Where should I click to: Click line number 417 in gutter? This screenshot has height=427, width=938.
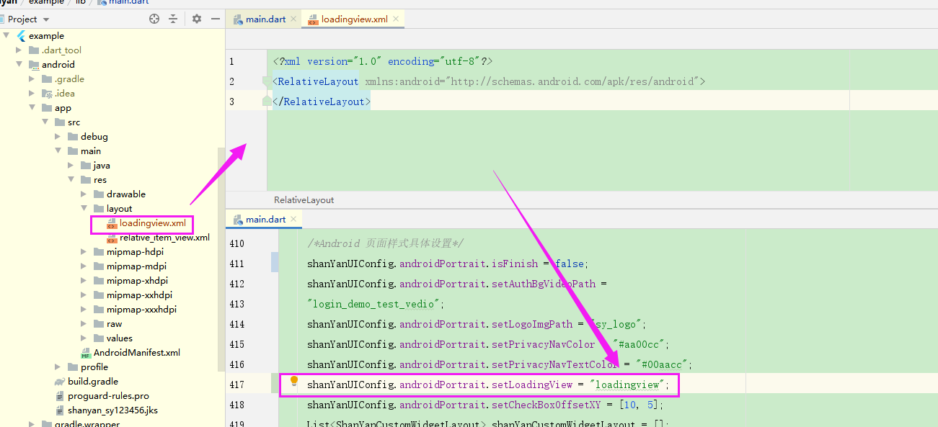click(237, 385)
